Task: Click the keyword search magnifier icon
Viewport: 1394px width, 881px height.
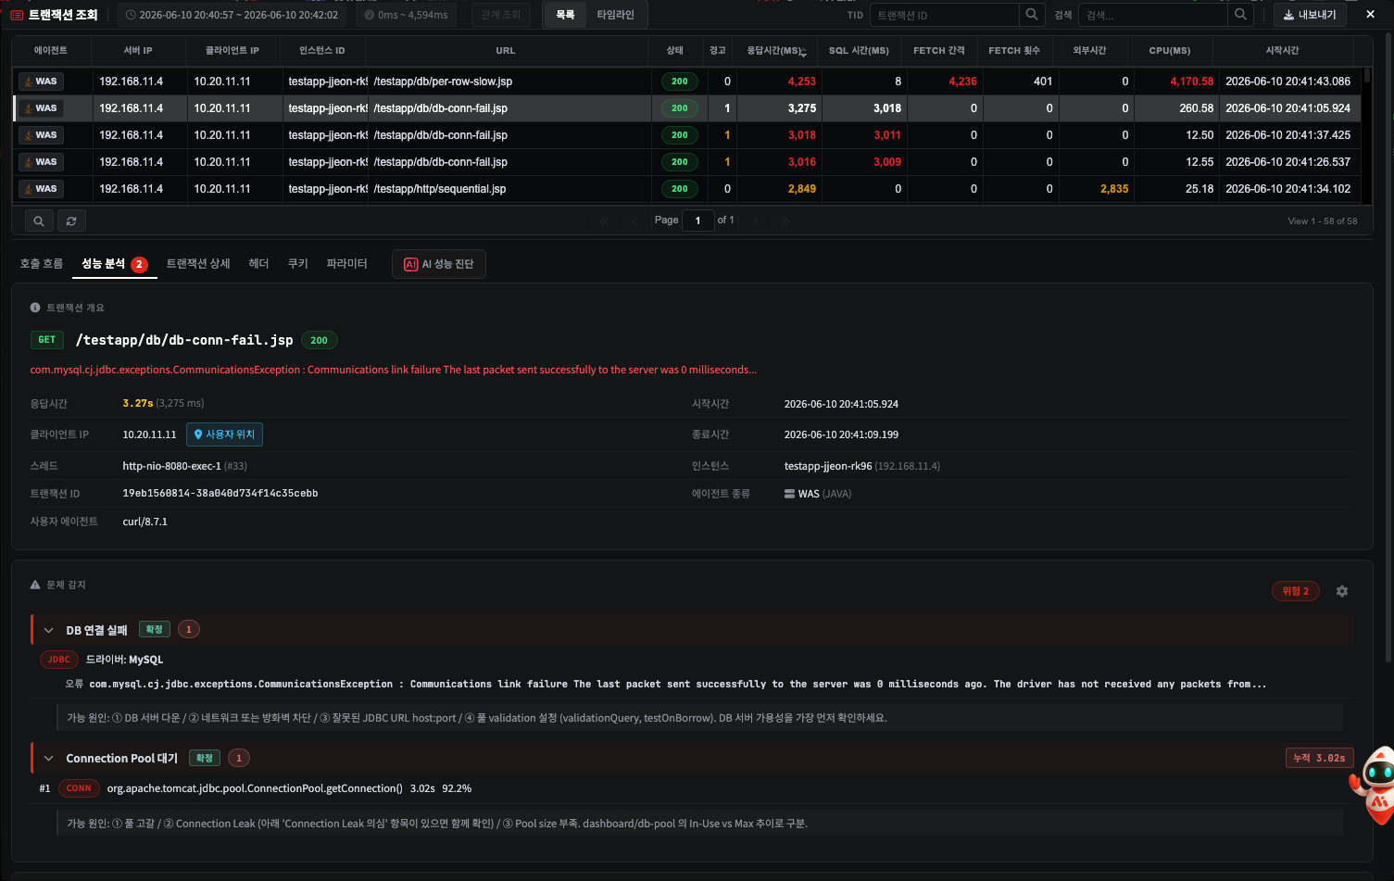Action: 1240,15
